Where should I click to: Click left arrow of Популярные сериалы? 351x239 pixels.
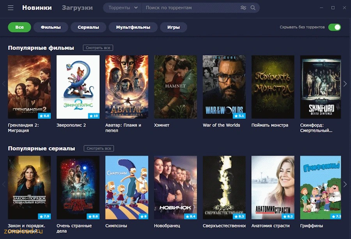[x=4, y=184]
